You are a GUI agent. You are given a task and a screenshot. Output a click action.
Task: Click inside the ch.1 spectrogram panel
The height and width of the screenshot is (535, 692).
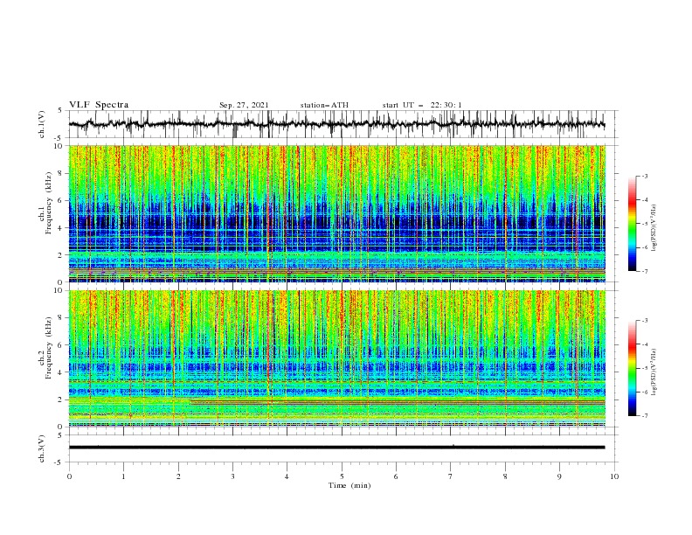coord(337,213)
